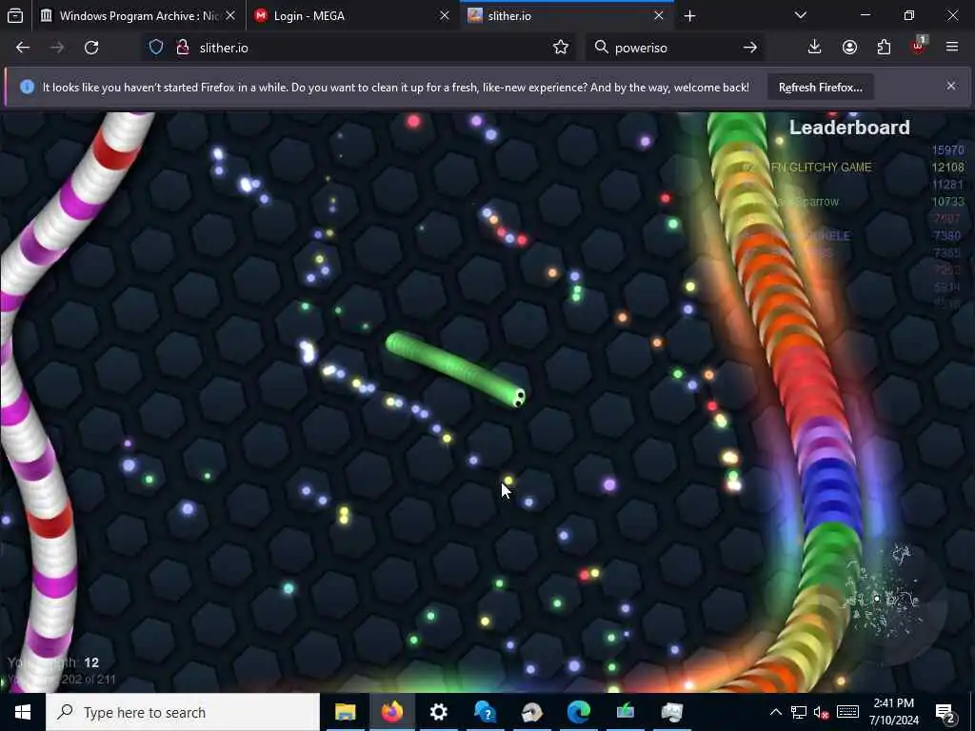Reload the current page
The image size is (975, 731).
tap(91, 48)
